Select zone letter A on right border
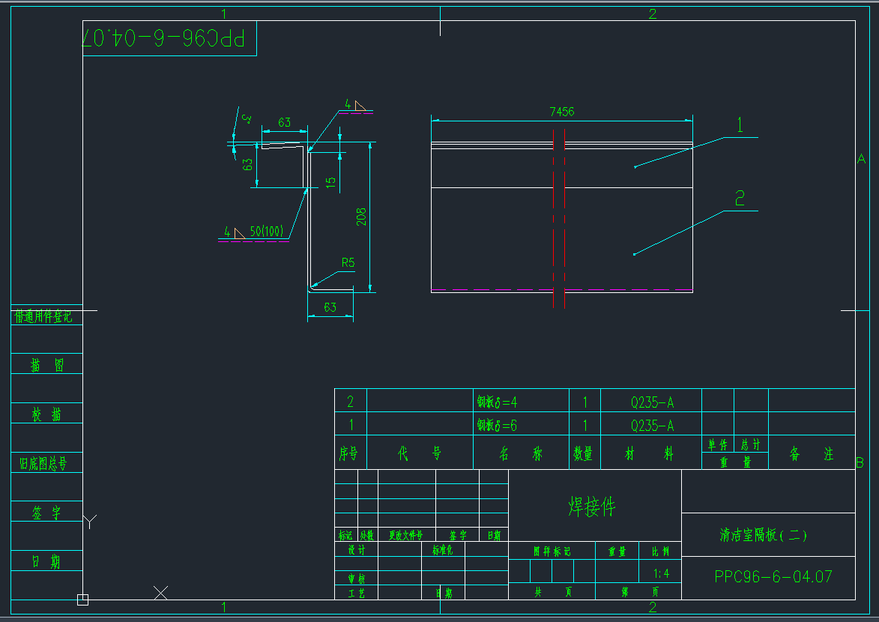The height and width of the screenshot is (622, 879). [x=862, y=159]
